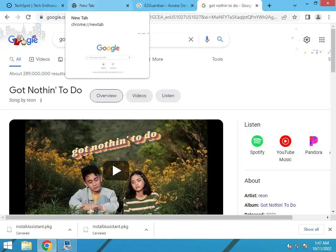Open the Chrome side panel

[308, 17]
